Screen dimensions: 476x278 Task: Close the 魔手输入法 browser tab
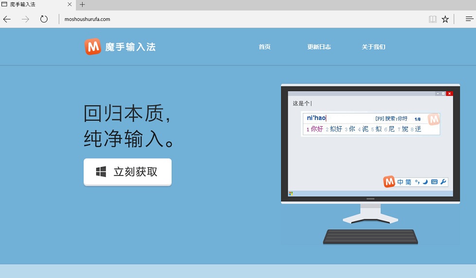tap(70, 4)
